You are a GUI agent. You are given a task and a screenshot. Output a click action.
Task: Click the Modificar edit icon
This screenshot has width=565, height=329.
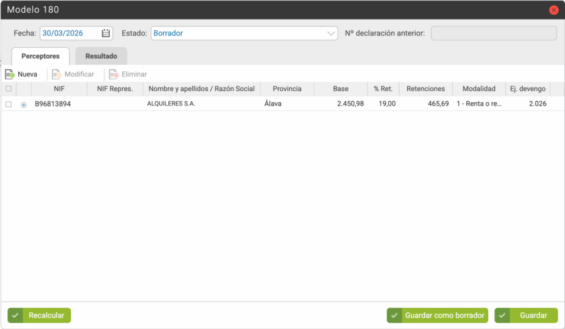(56, 74)
